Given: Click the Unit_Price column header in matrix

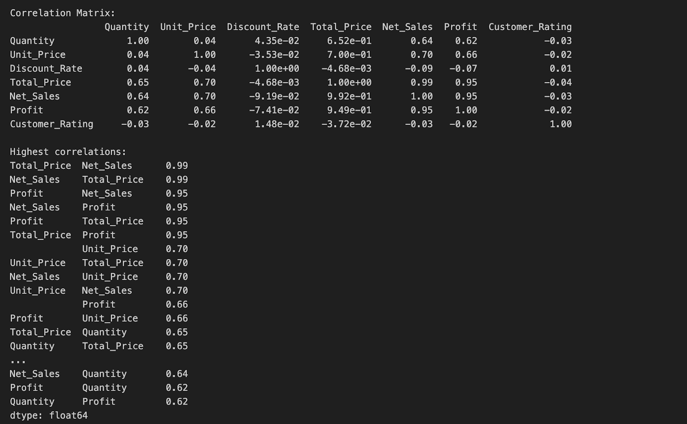Looking at the screenshot, I should click(x=188, y=27).
